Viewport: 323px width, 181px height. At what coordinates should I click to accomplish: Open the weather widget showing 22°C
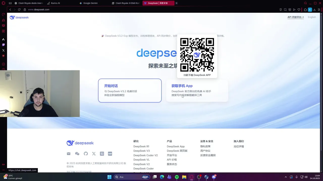(x=13, y=177)
